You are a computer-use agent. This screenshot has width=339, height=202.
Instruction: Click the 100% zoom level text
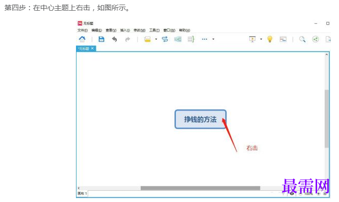(x=308, y=193)
